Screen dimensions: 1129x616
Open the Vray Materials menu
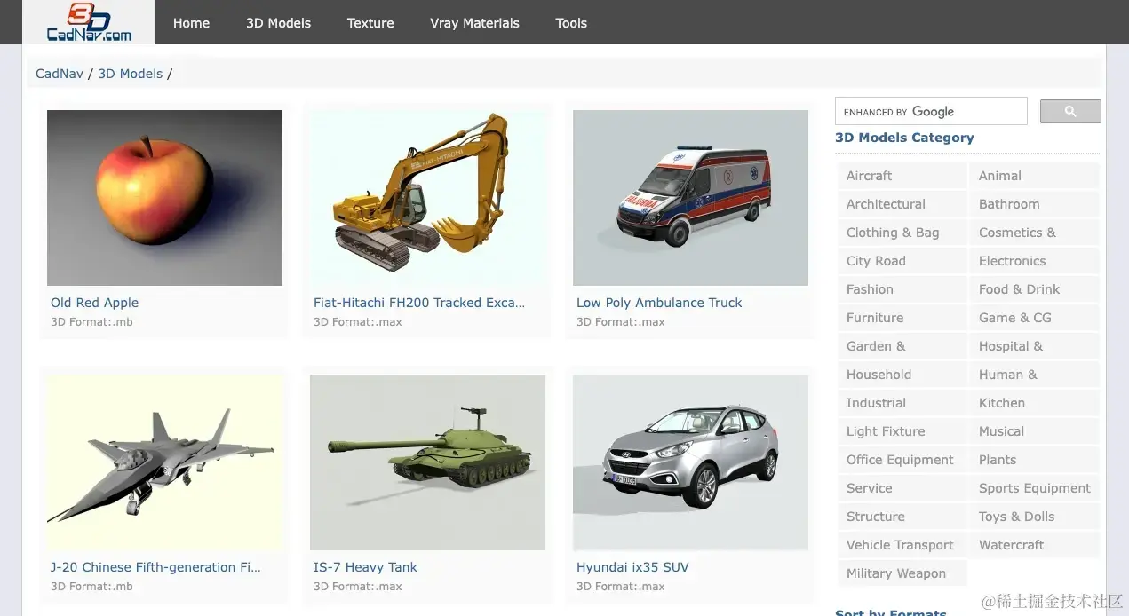474,23
